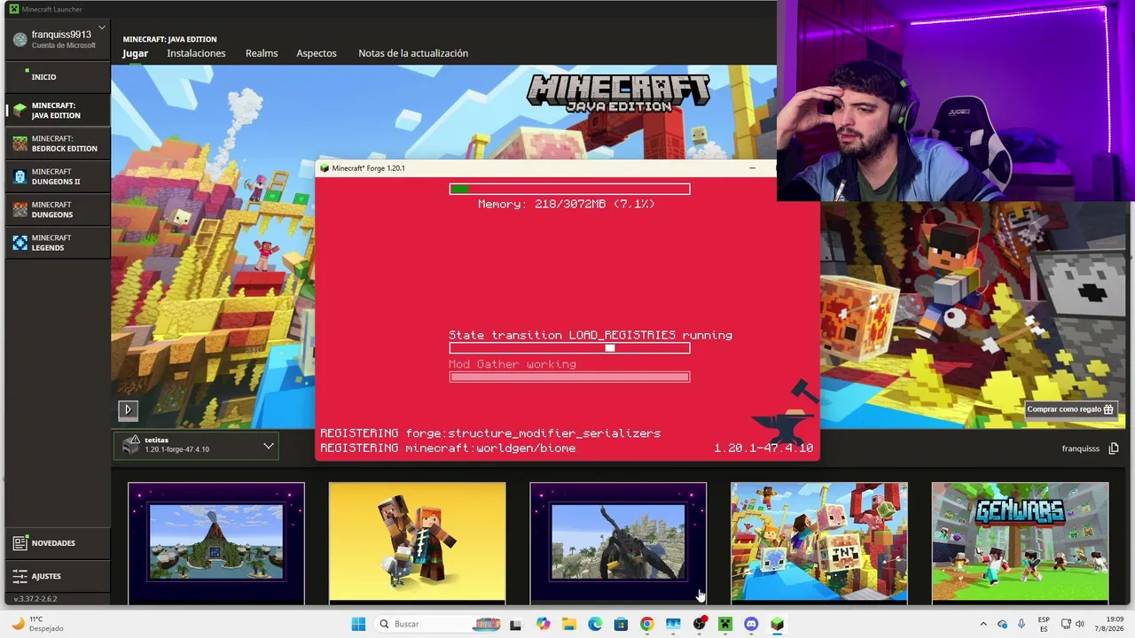Open Discord from the taskbar
This screenshot has width=1135, height=638.
coord(752,624)
